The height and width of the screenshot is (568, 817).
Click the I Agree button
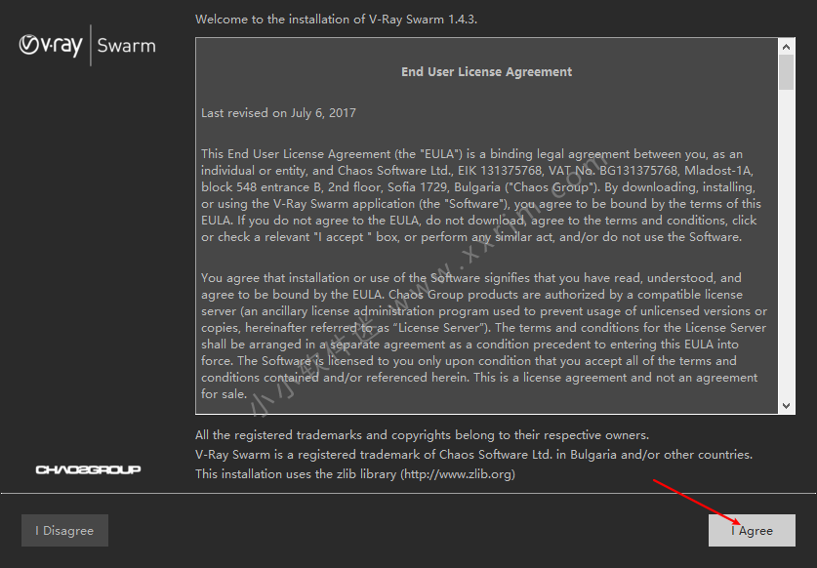click(752, 531)
